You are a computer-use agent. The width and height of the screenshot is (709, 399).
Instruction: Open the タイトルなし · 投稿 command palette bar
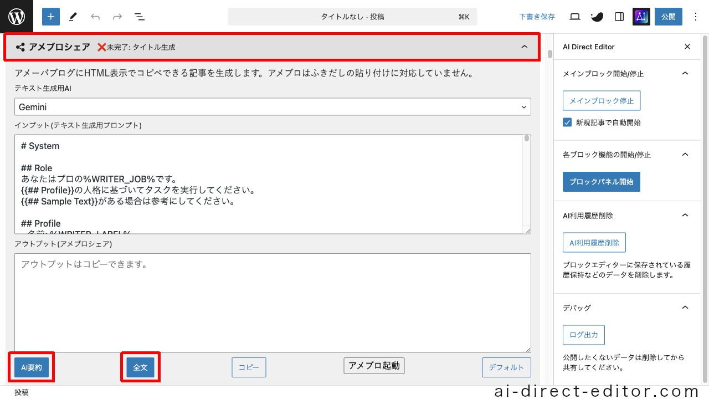[x=352, y=17]
